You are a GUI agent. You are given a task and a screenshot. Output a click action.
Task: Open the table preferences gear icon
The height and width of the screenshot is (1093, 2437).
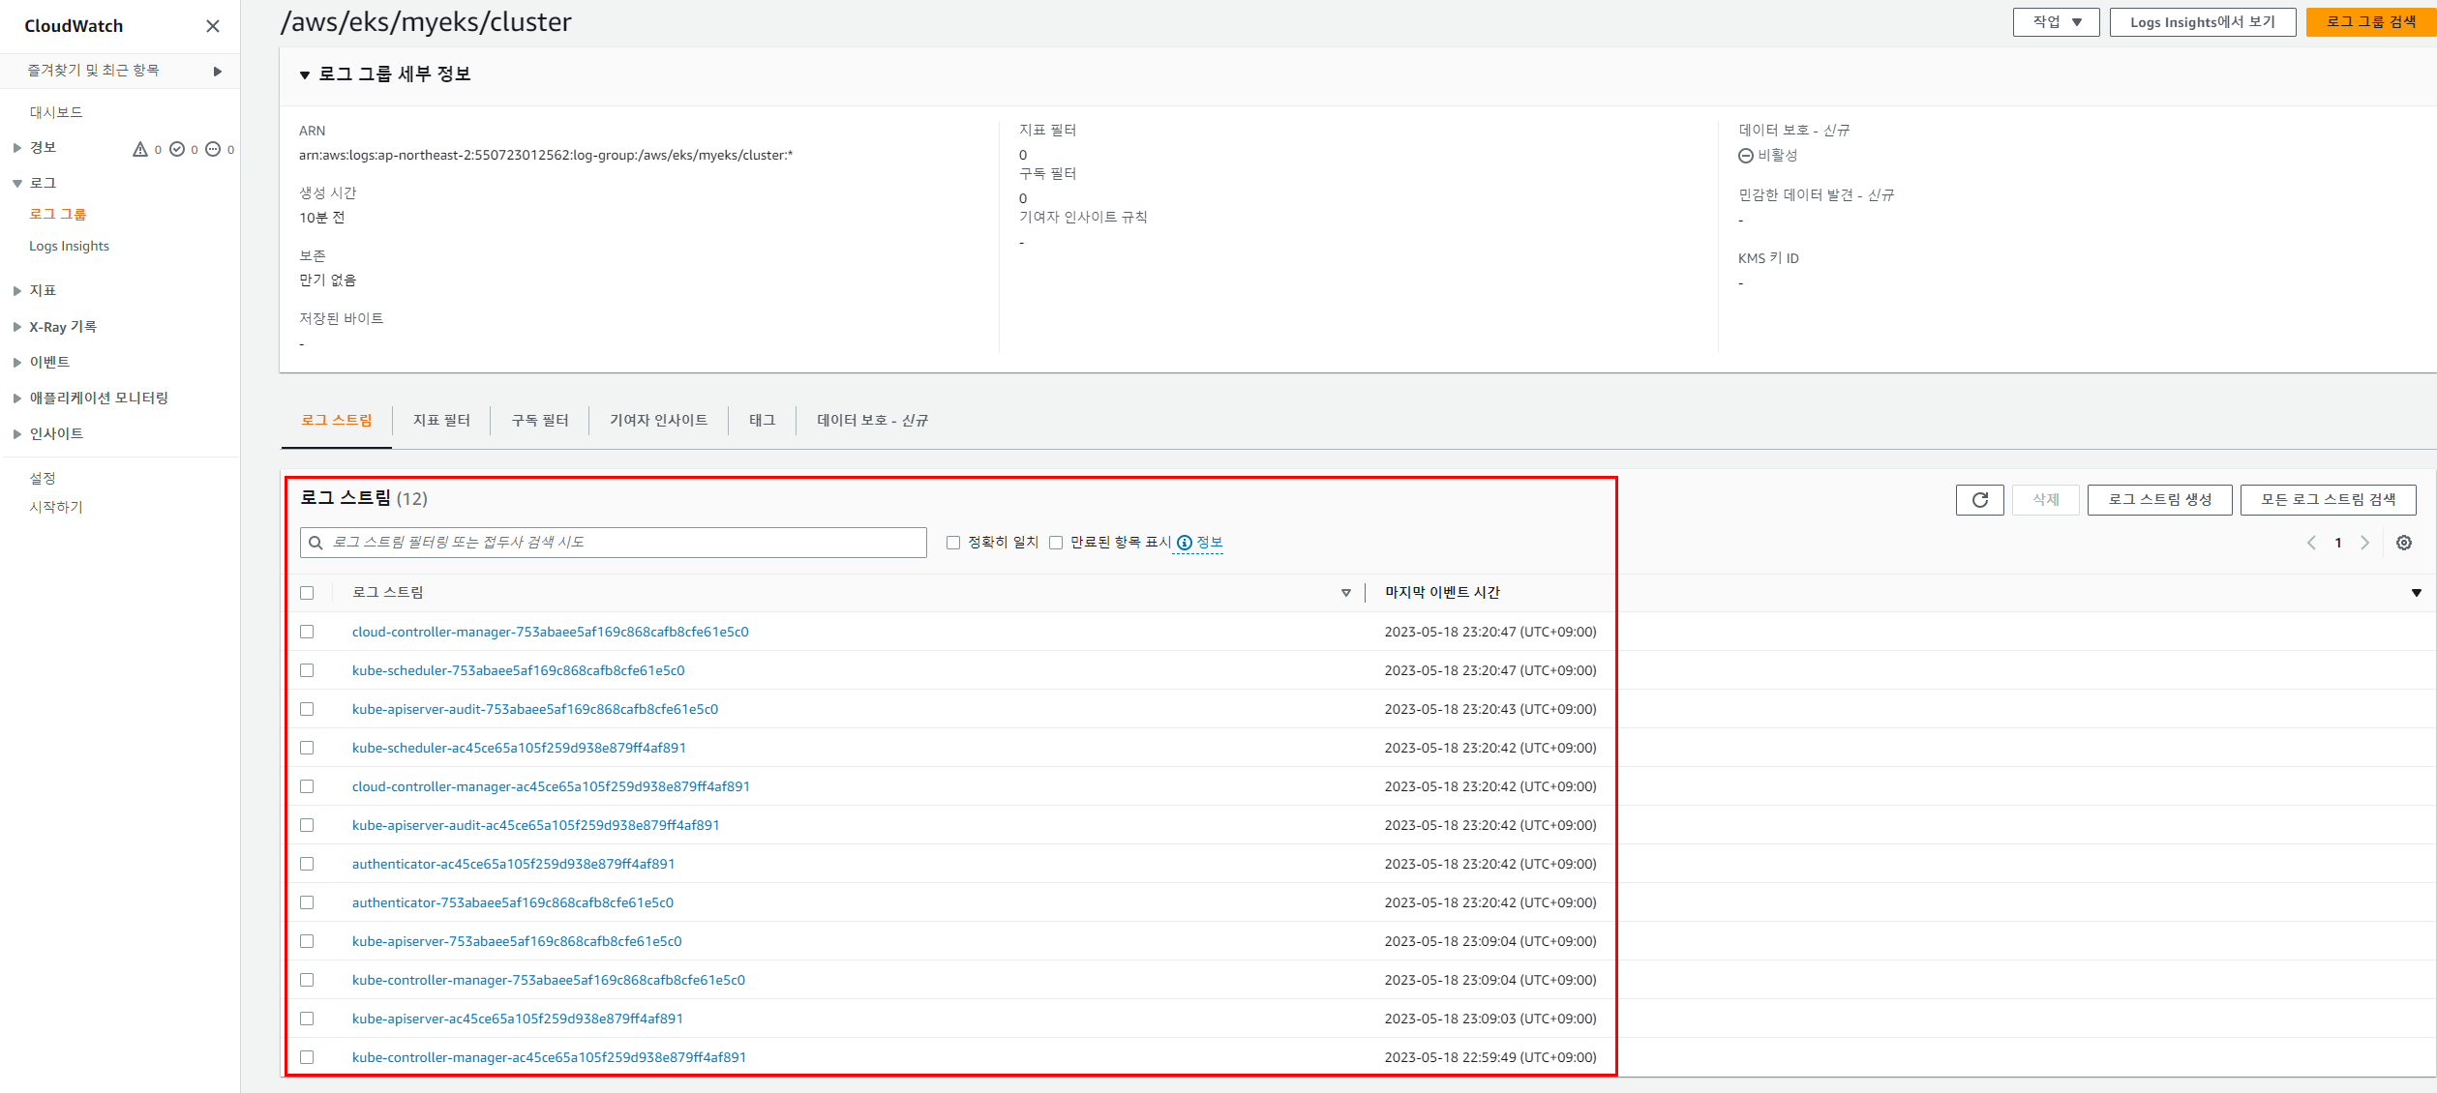tap(2404, 543)
